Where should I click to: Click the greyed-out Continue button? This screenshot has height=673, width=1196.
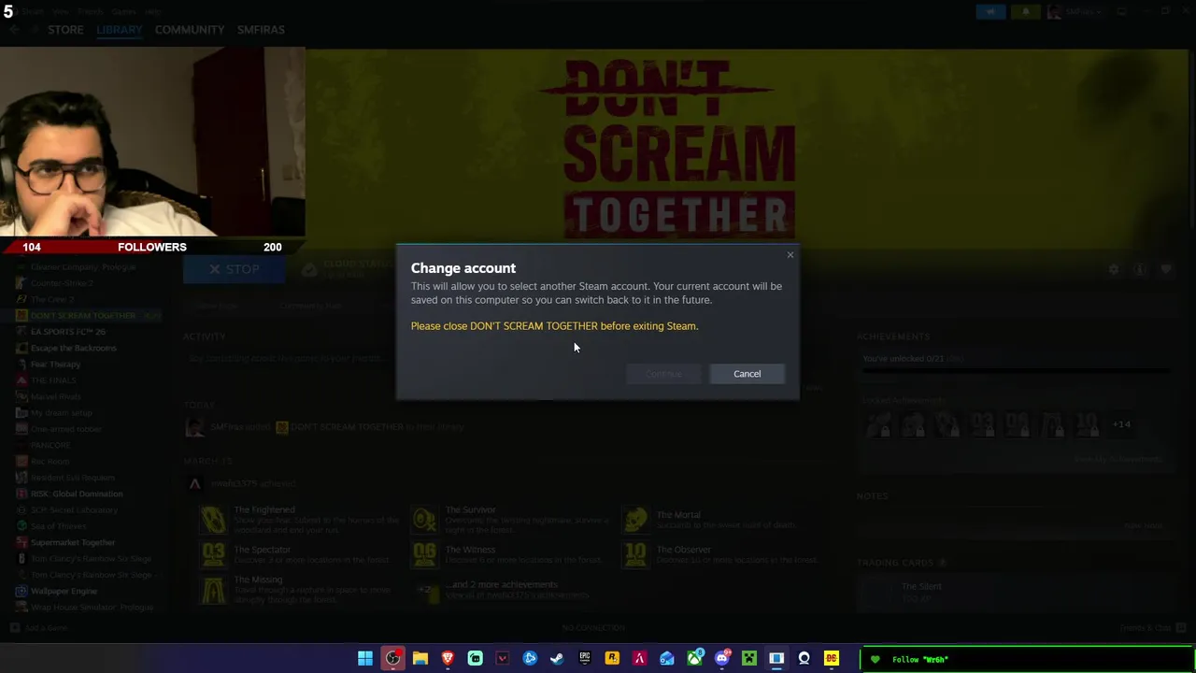coord(664,374)
